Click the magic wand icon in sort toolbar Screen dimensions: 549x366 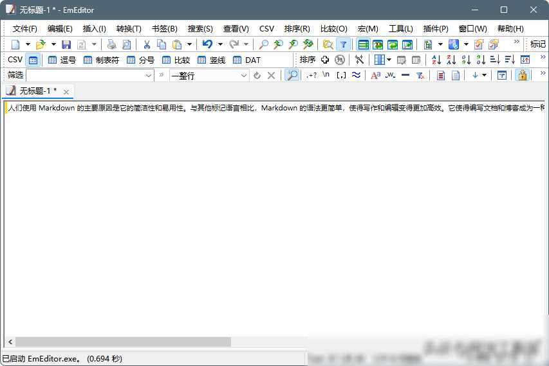359,60
